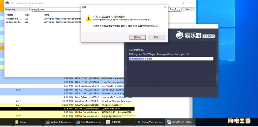Click the Find button in Find Handles window
The image size is (258, 127).
(188, 9)
